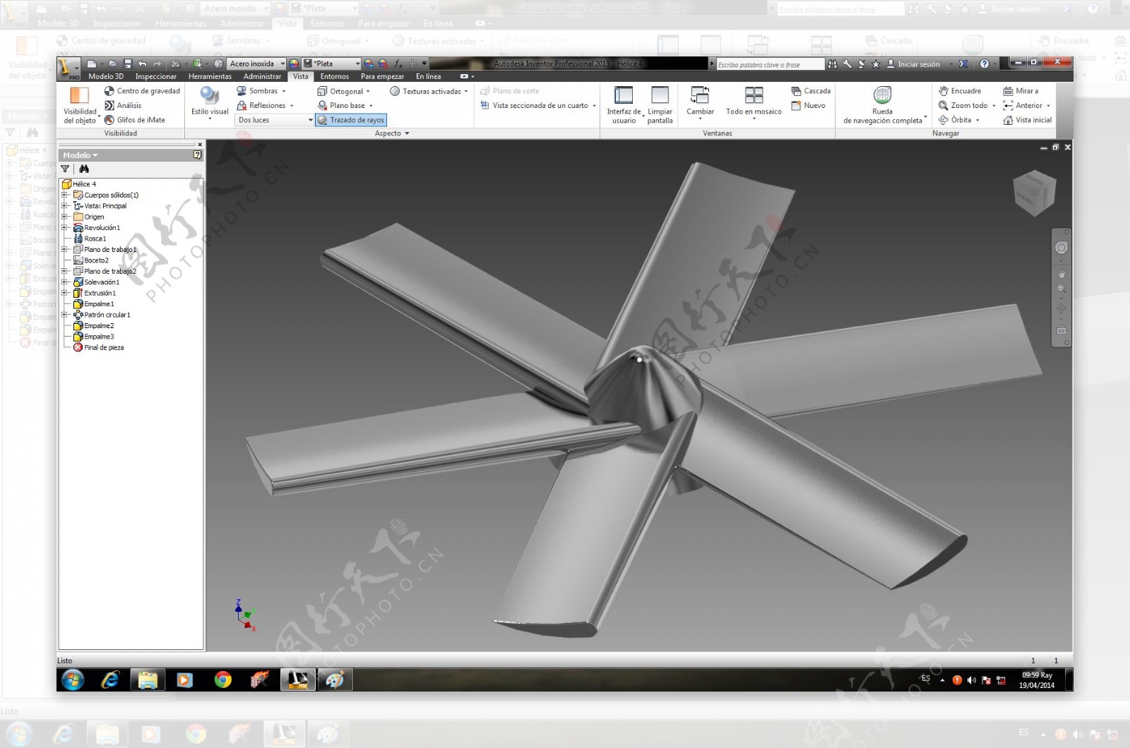
Task: Expand Revolución1 feature node
Action: click(65, 228)
